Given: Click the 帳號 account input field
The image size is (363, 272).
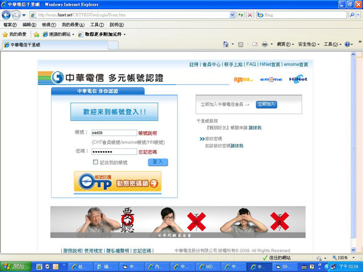Looking at the screenshot, I should tap(115, 133).
